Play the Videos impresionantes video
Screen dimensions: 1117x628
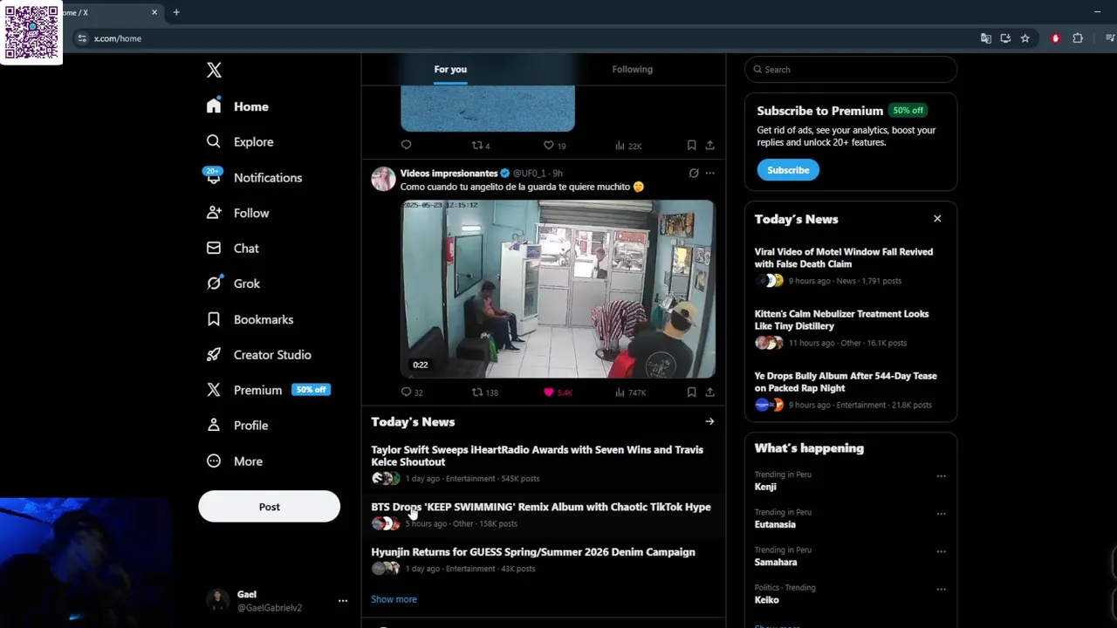point(558,289)
